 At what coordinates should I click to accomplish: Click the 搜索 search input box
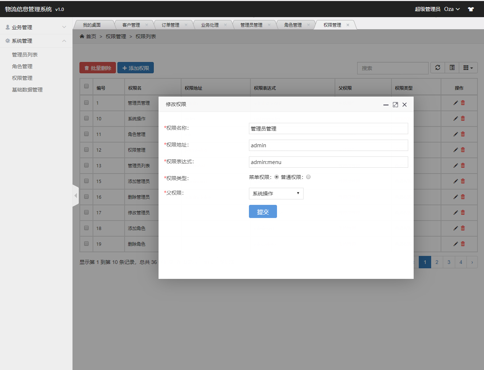pyautogui.click(x=393, y=68)
